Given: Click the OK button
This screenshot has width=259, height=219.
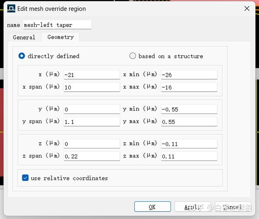Looking at the screenshot, I should point(152,207).
